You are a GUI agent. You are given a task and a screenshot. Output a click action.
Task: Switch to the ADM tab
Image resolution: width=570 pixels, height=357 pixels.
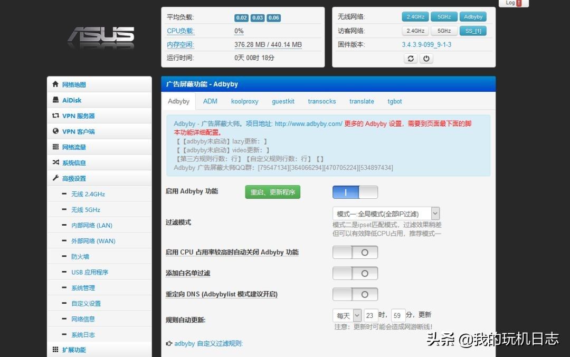pos(210,101)
